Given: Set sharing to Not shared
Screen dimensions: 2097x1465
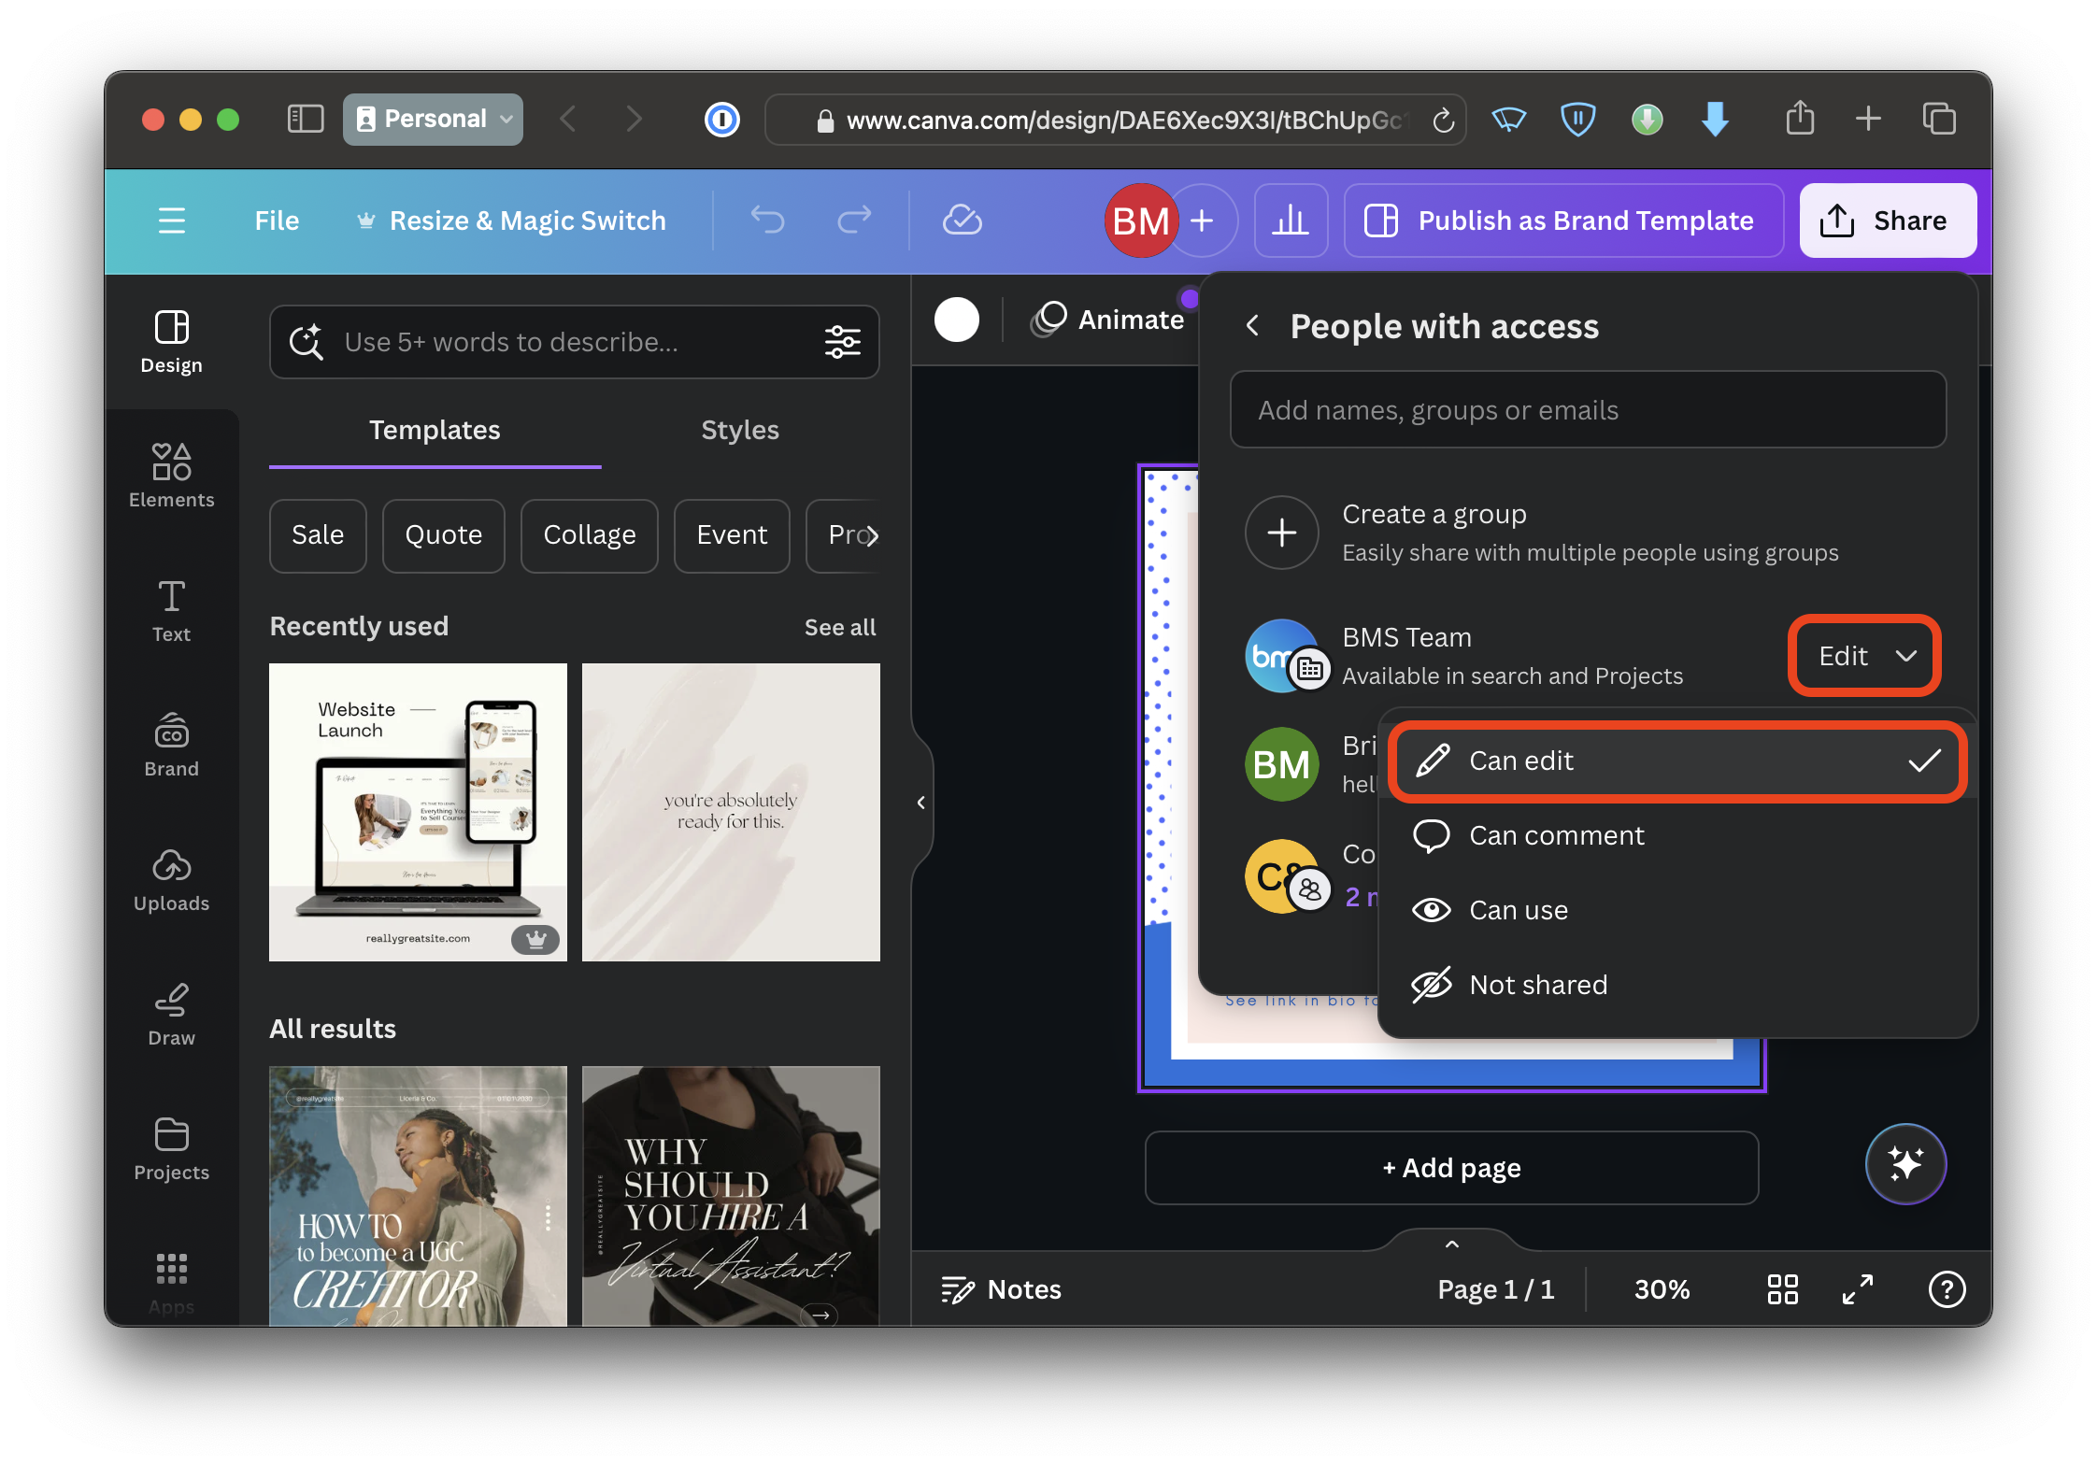Looking at the screenshot, I should coord(1537,984).
